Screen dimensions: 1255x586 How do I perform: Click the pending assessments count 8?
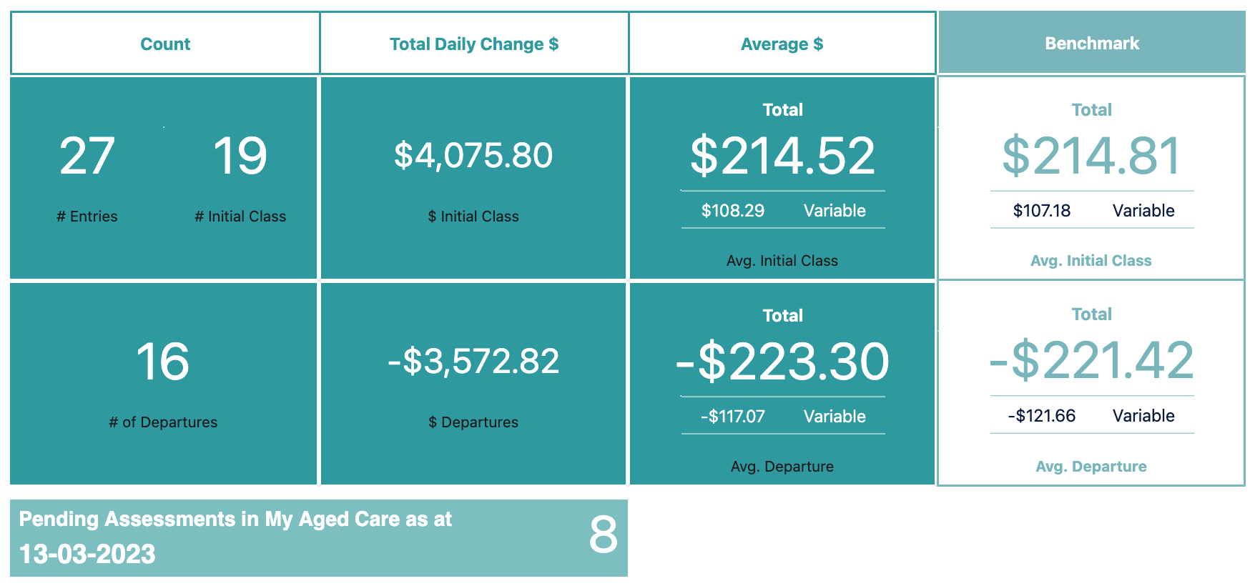click(x=603, y=535)
